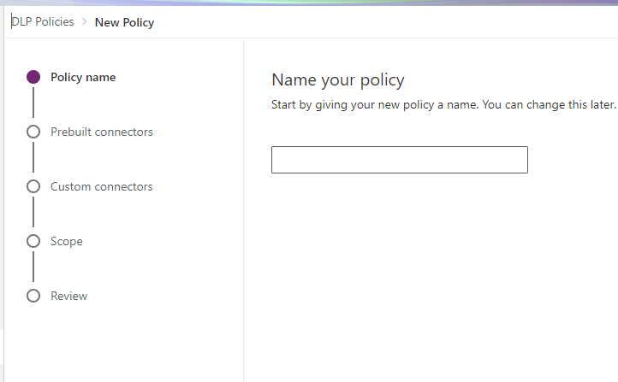Click the filled purple Policy name step circle

point(33,77)
